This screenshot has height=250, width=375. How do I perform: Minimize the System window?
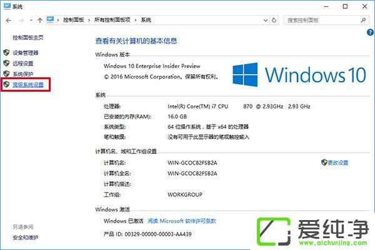[x=326, y=6]
